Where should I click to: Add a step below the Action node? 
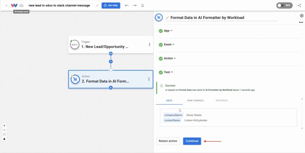pyautogui.click(x=111, y=88)
